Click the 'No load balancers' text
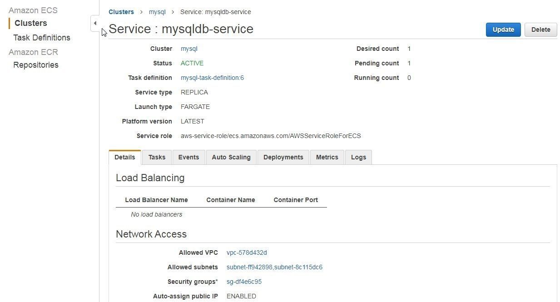560x302 pixels. (x=157, y=214)
